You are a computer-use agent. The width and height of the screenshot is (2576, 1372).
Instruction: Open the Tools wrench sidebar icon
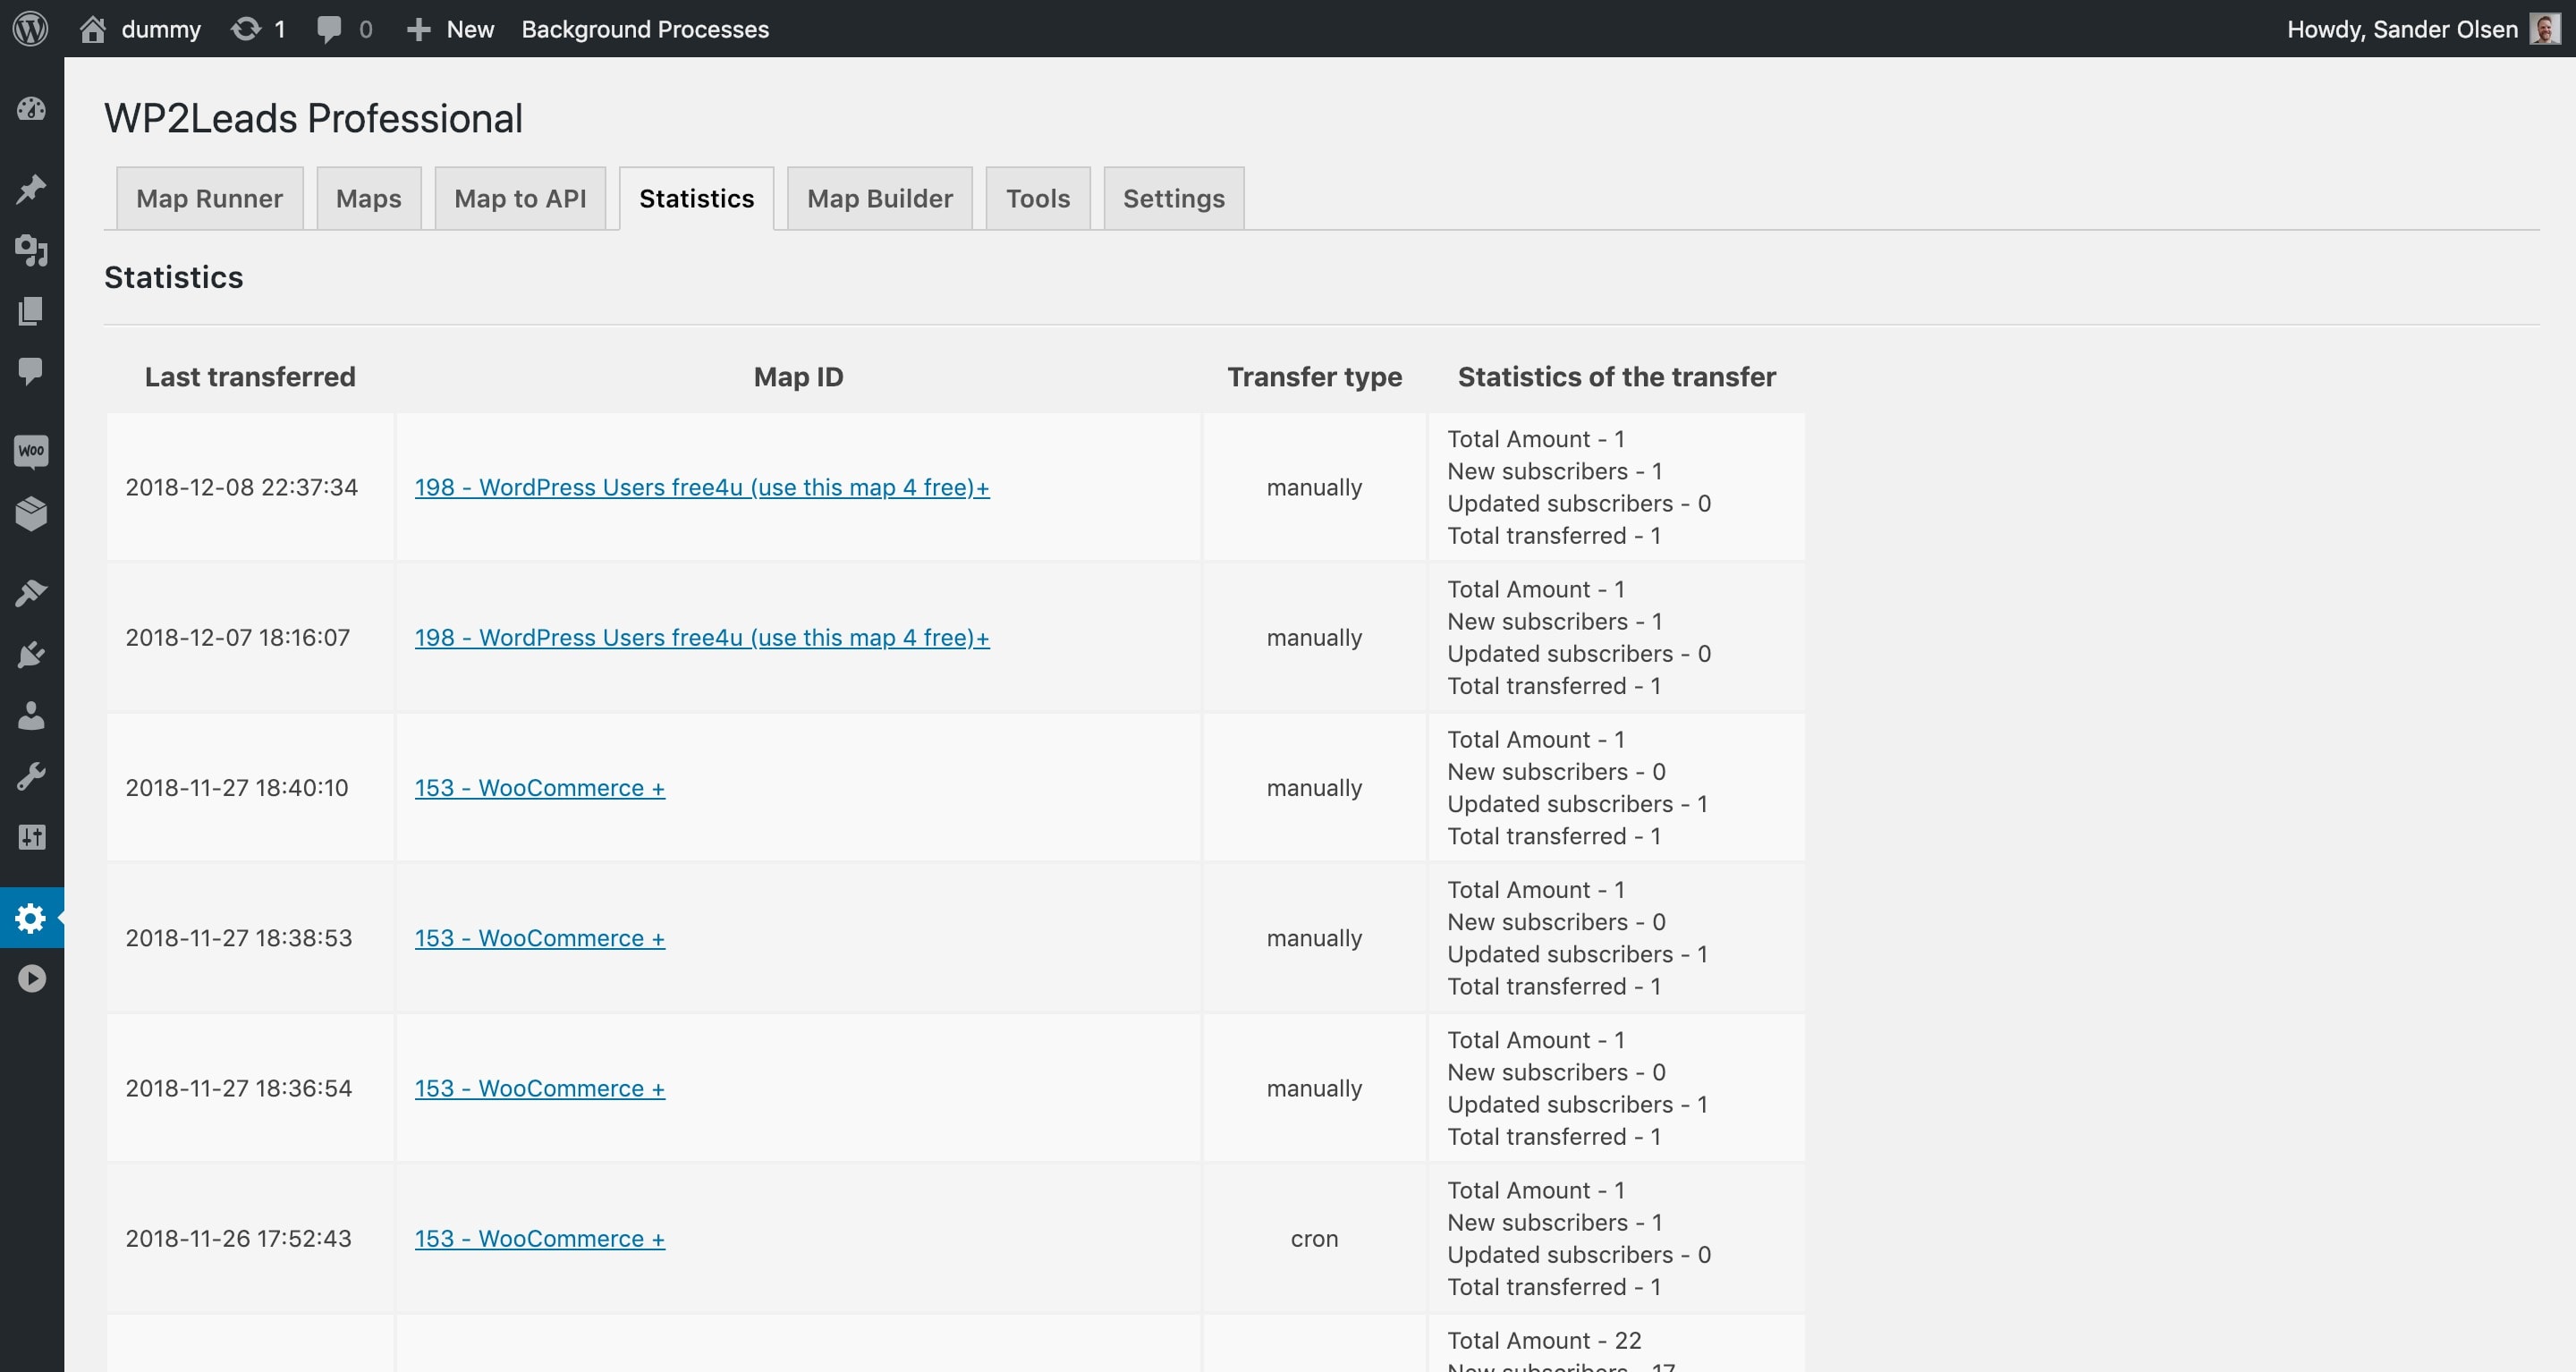coord(31,776)
